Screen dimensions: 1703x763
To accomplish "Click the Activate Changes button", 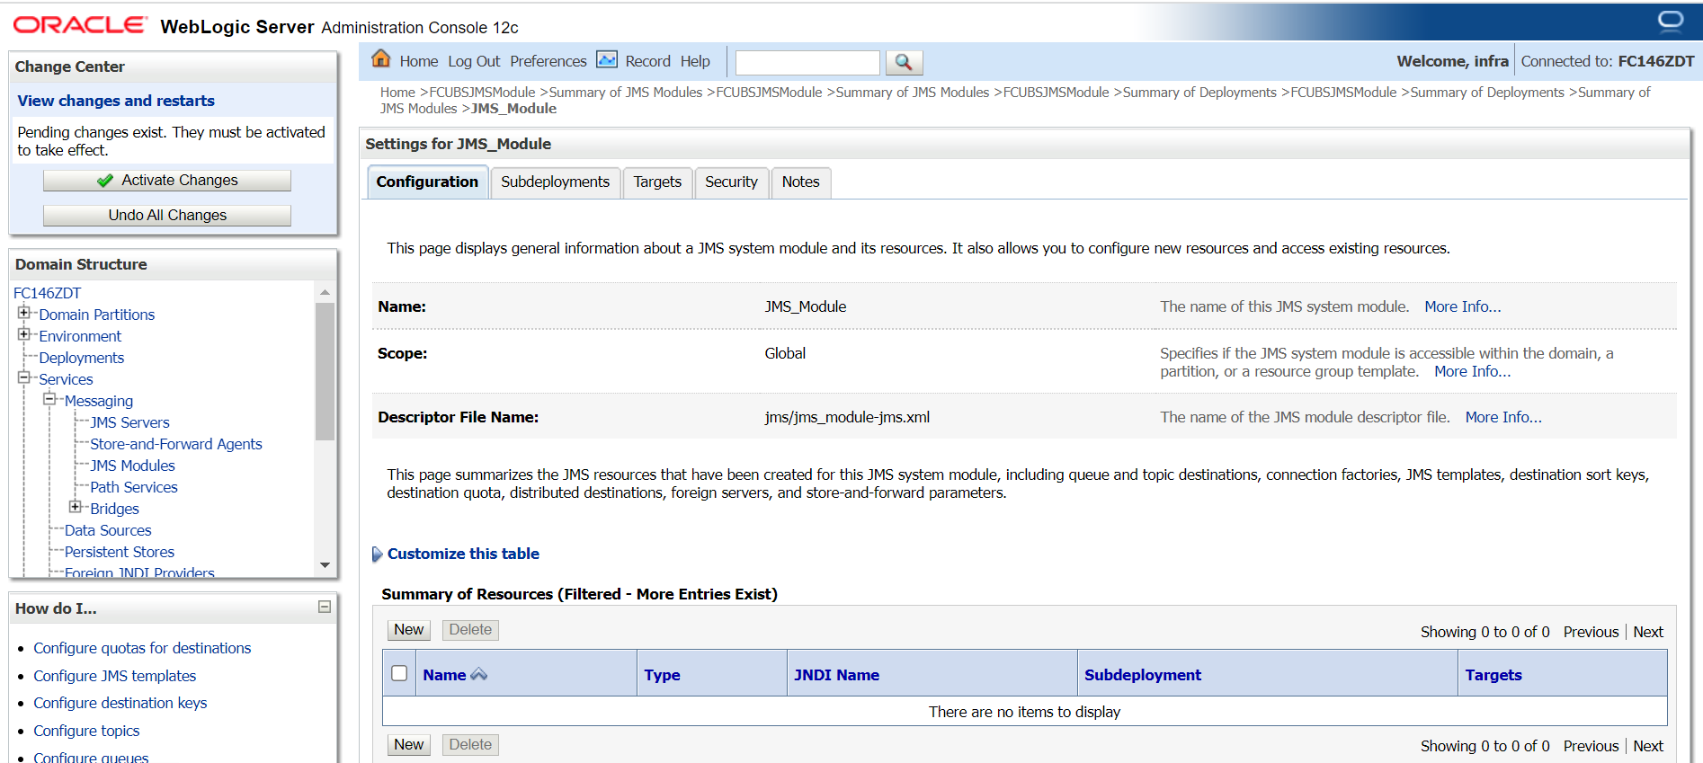I will tap(167, 181).
